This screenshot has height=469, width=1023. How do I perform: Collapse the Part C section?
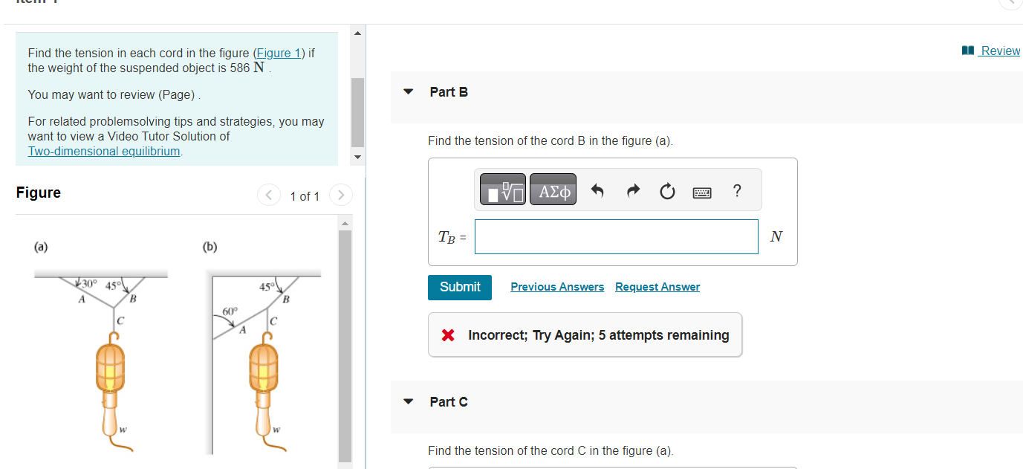(408, 401)
